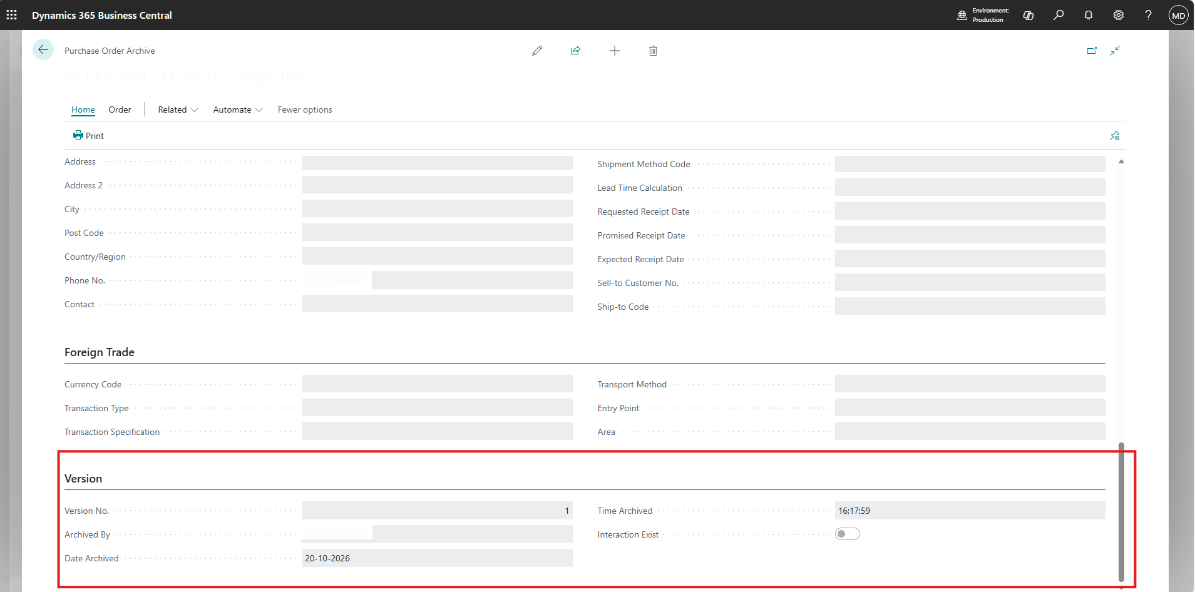Open Copilot icon in header
Screen dimensions: 1195x592
click(1028, 15)
